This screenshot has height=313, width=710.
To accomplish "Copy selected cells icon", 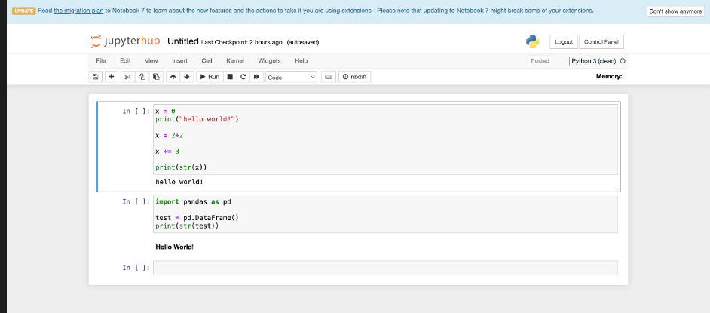I will (142, 77).
